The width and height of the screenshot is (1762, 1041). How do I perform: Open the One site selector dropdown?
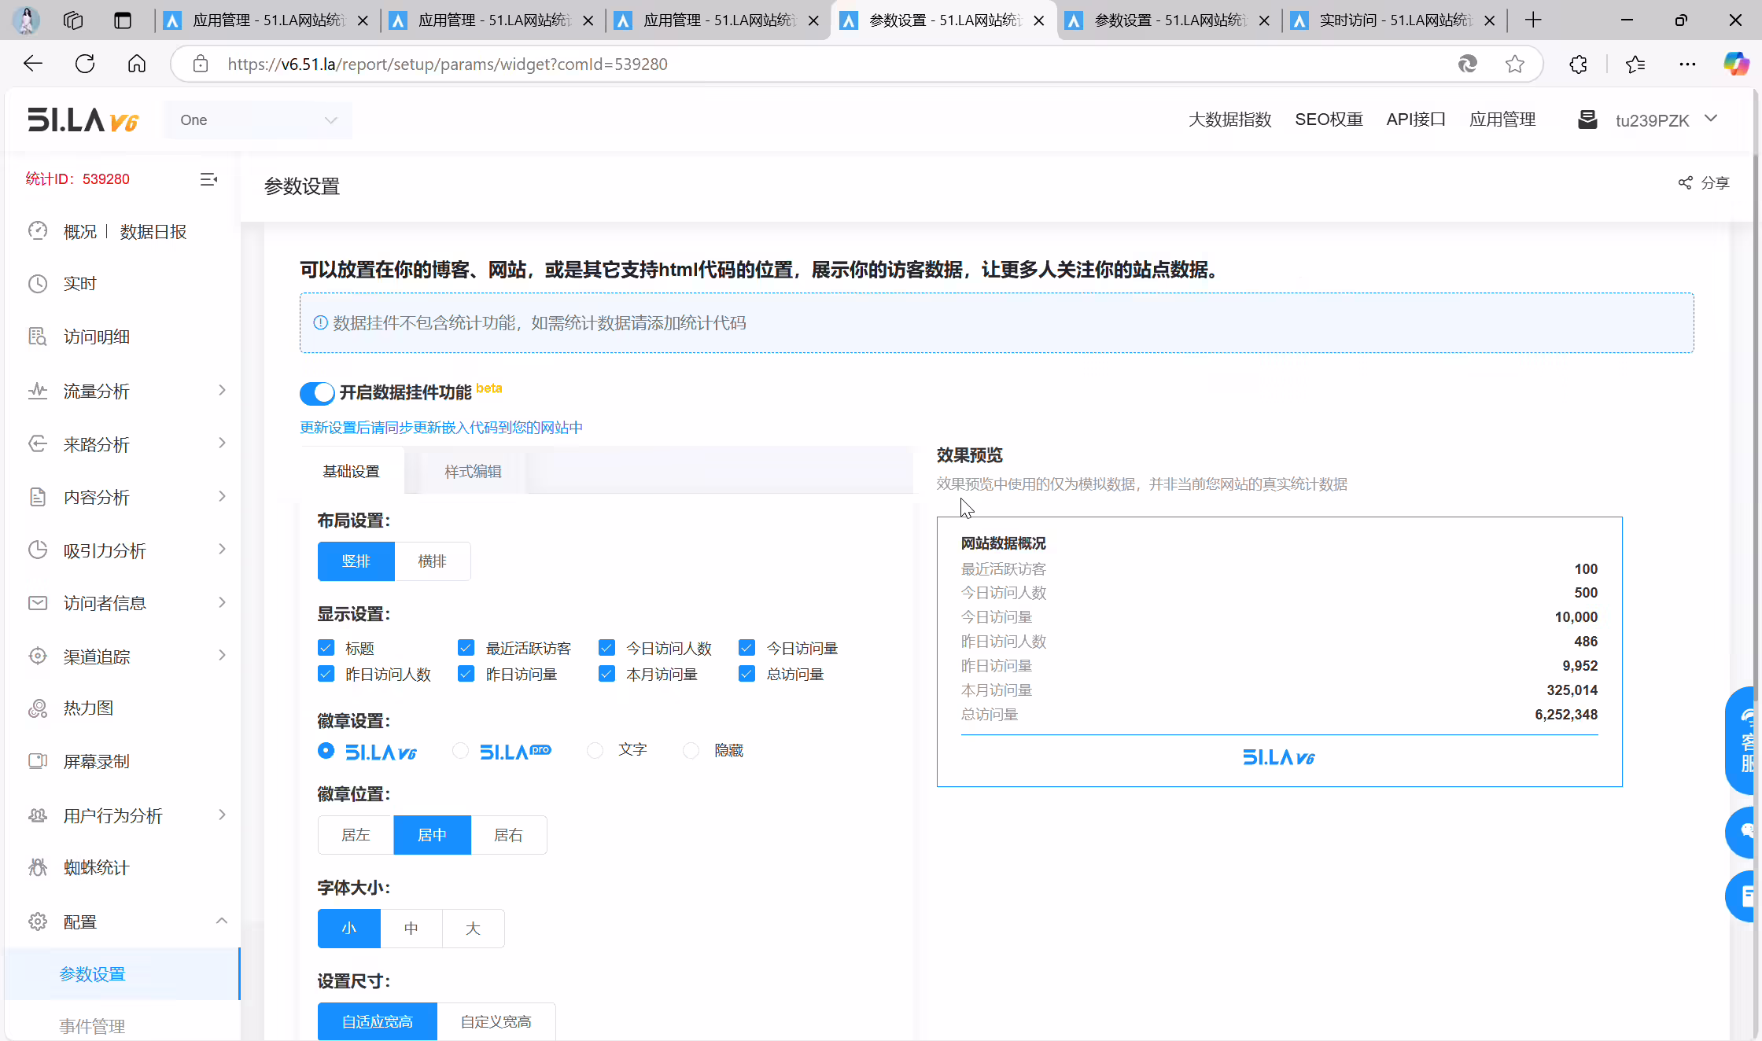click(x=257, y=120)
